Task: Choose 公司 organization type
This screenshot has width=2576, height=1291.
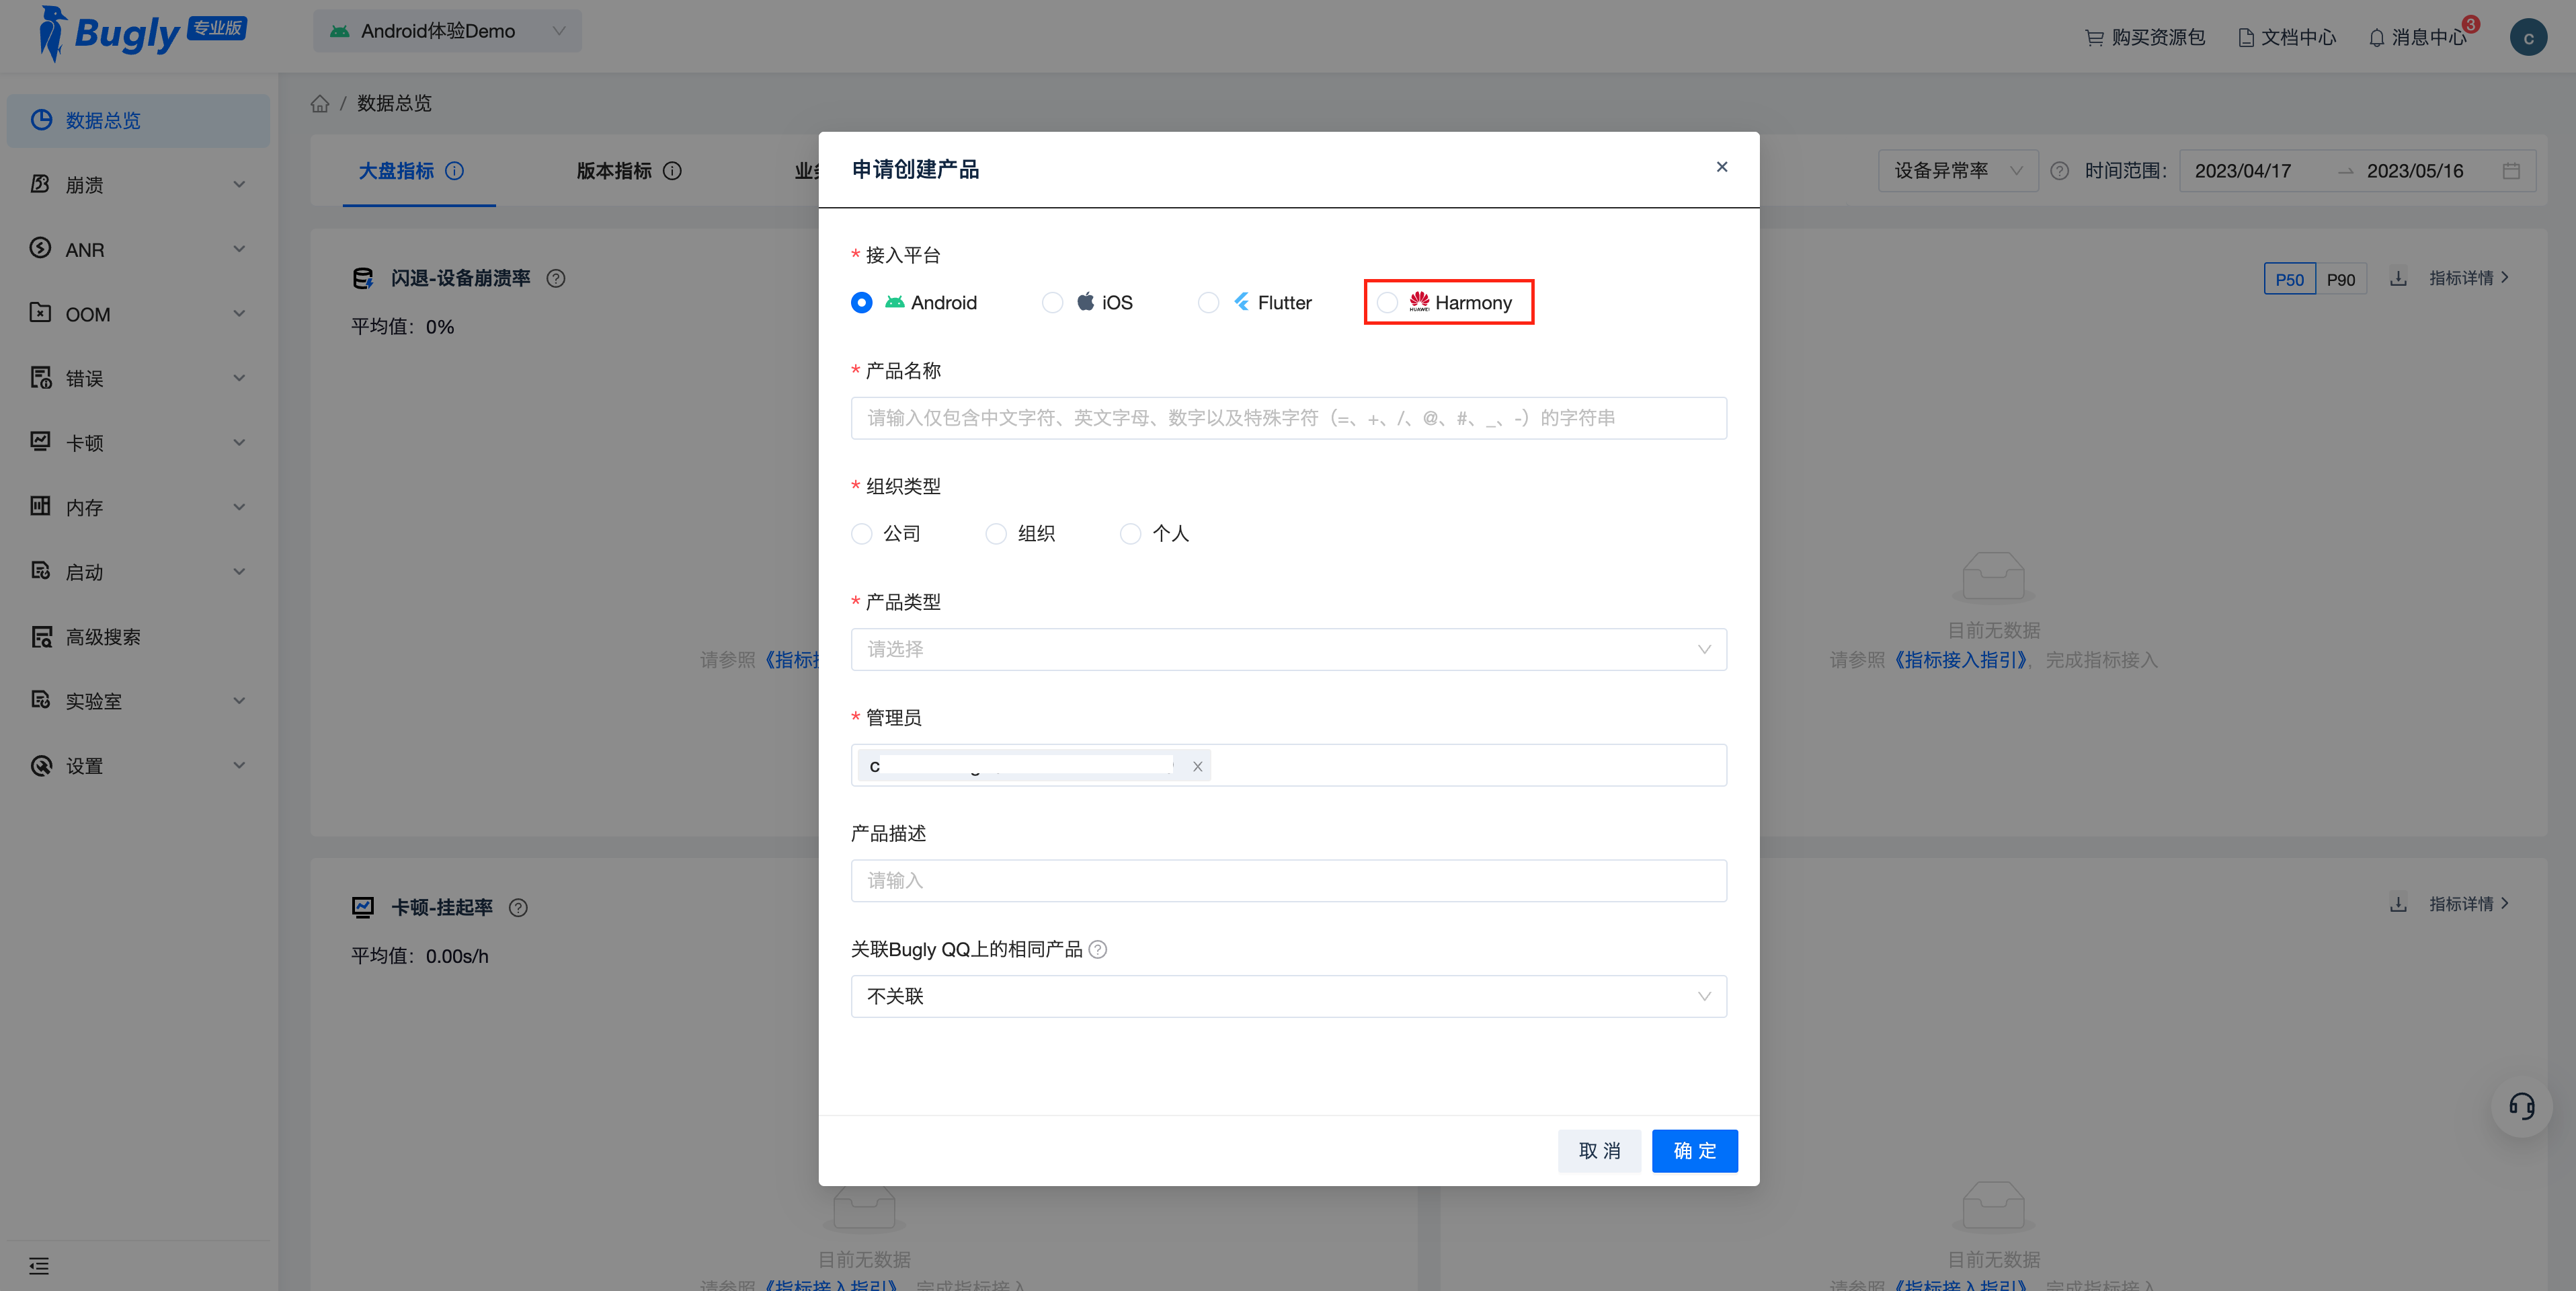Action: click(861, 533)
